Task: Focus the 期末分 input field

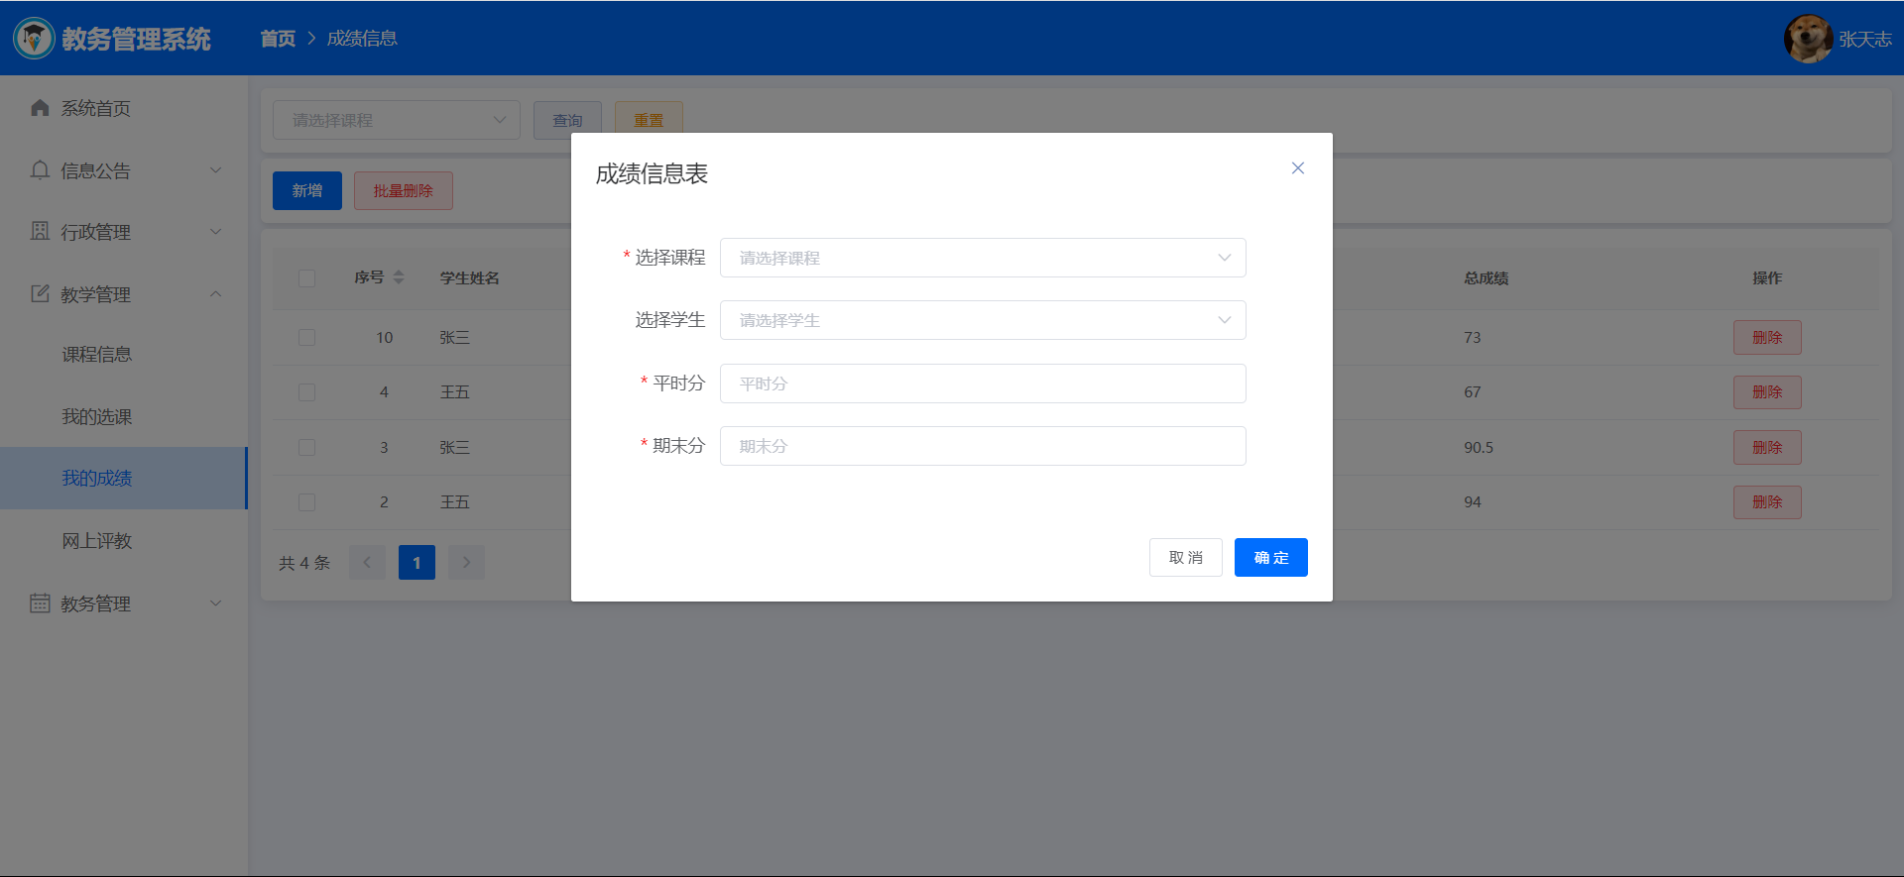Action: [983, 446]
